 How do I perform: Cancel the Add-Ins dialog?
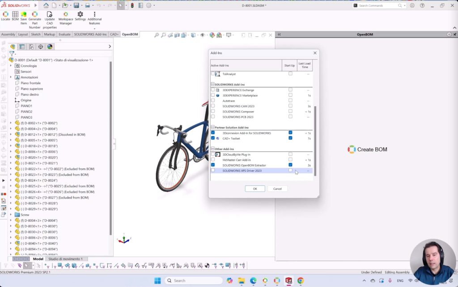tap(277, 189)
